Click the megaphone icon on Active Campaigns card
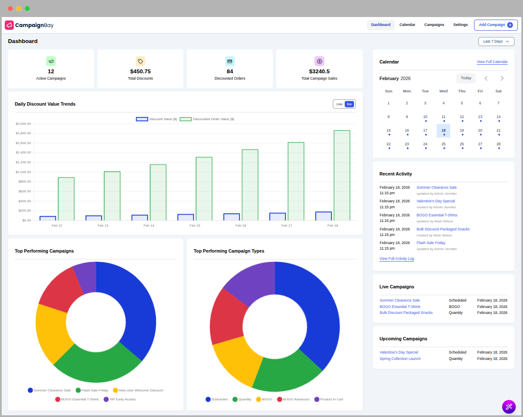Image resolution: width=523 pixels, height=417 pixels. [51, 61]
